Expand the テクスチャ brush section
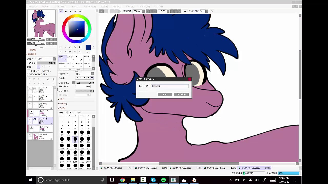The height and width of the screenshot is (184, 328). (x=63, y=104)
